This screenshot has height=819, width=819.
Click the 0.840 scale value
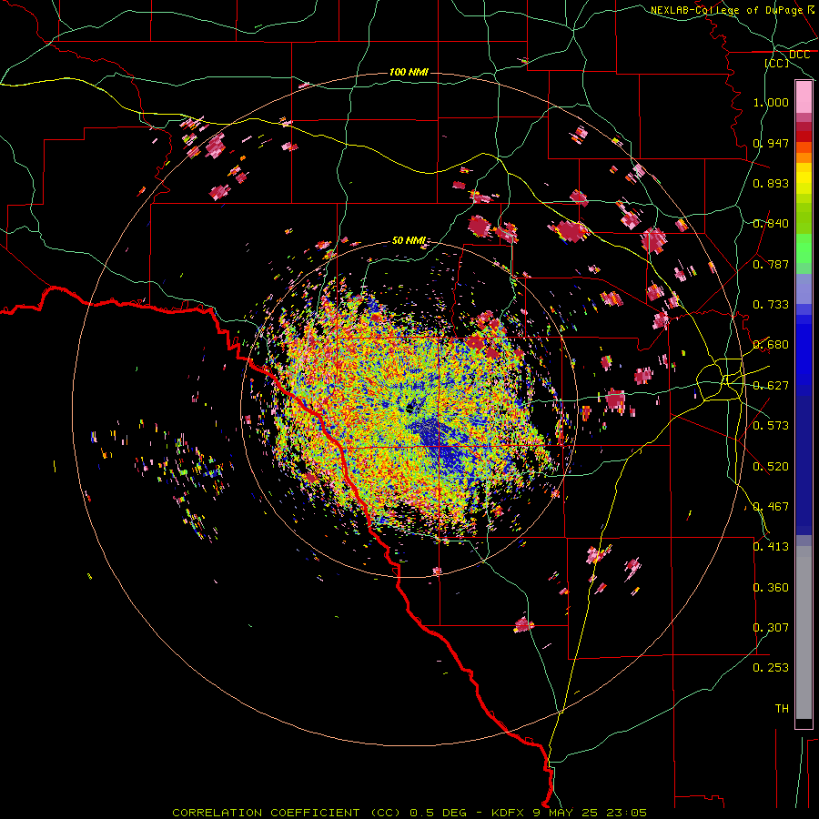[x=771, y=224]
